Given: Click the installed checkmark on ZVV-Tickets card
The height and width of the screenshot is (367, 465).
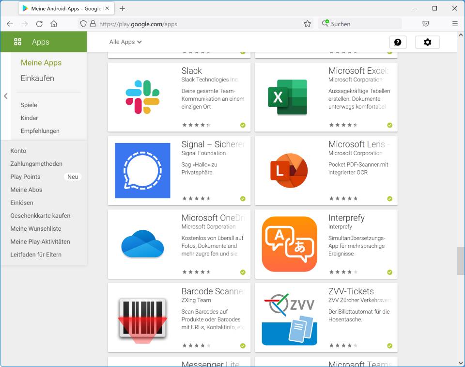Looking at the screenshot, I should pos(389,346).
